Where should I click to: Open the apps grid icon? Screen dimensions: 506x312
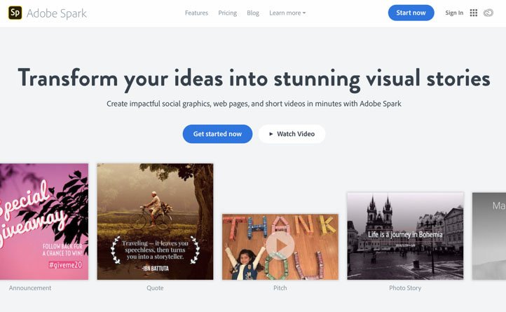coord(473,13)
